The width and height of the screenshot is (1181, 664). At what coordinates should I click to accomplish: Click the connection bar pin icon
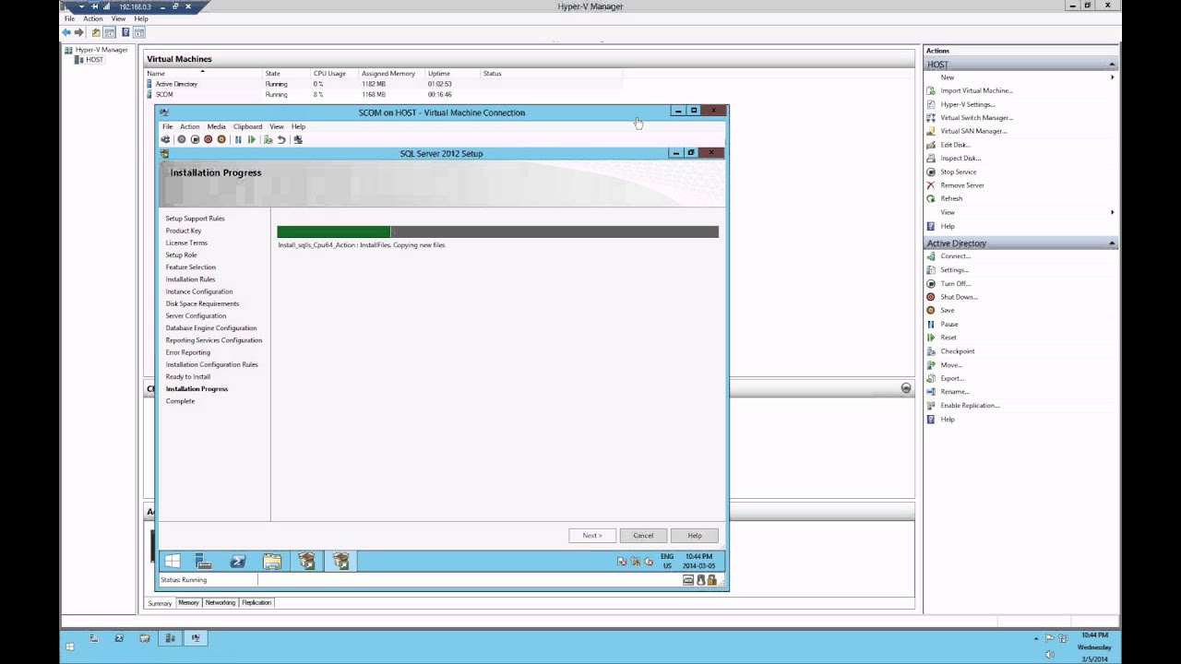click(94, 6)
